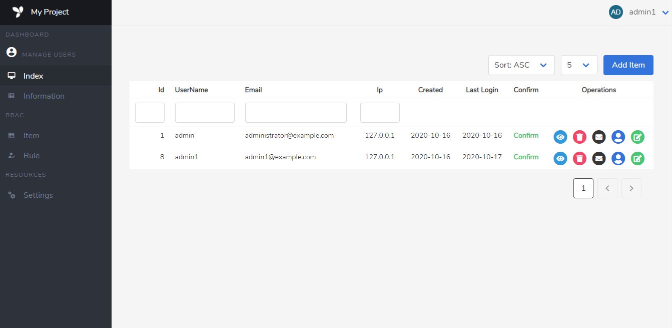
Task: View the admin1 user with the eye icon
Action: tap(560, 159)
